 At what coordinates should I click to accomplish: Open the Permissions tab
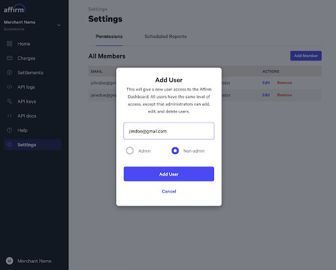109,37
